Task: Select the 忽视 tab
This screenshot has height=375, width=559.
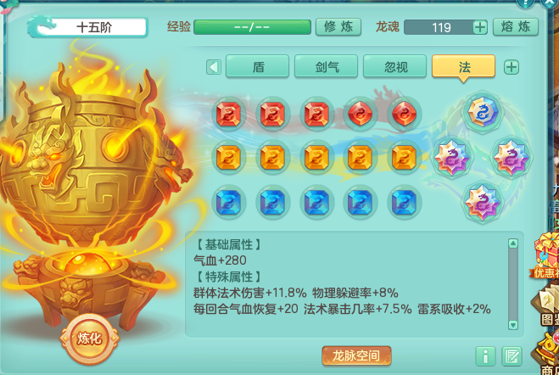Action: pyautogui.click(x=395, y=66)
